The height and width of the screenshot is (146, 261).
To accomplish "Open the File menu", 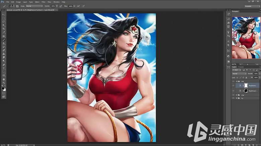I will 7,2.
